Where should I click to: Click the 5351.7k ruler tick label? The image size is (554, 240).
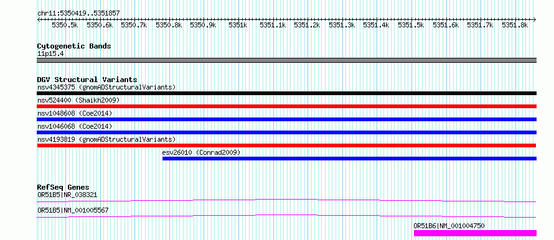tap(480, 25)
